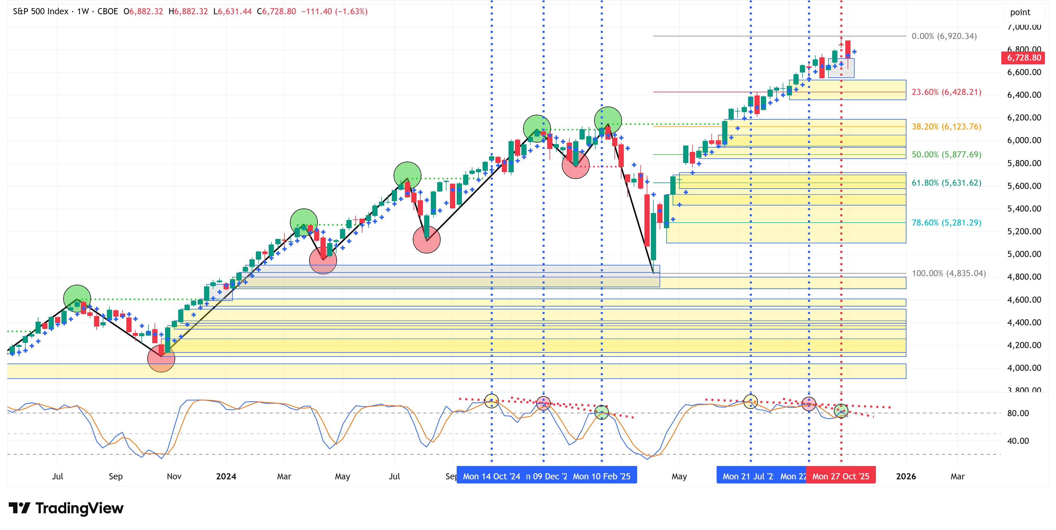Select the red Mon 27 Oct '25 date label
The image size is (1056, 530).
(840, 476)
